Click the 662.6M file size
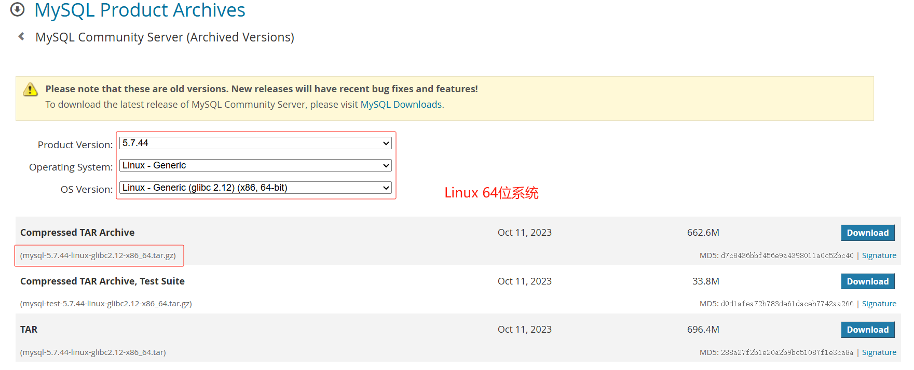The width and height of the screenshot is (914, 370). coord(703,233)
